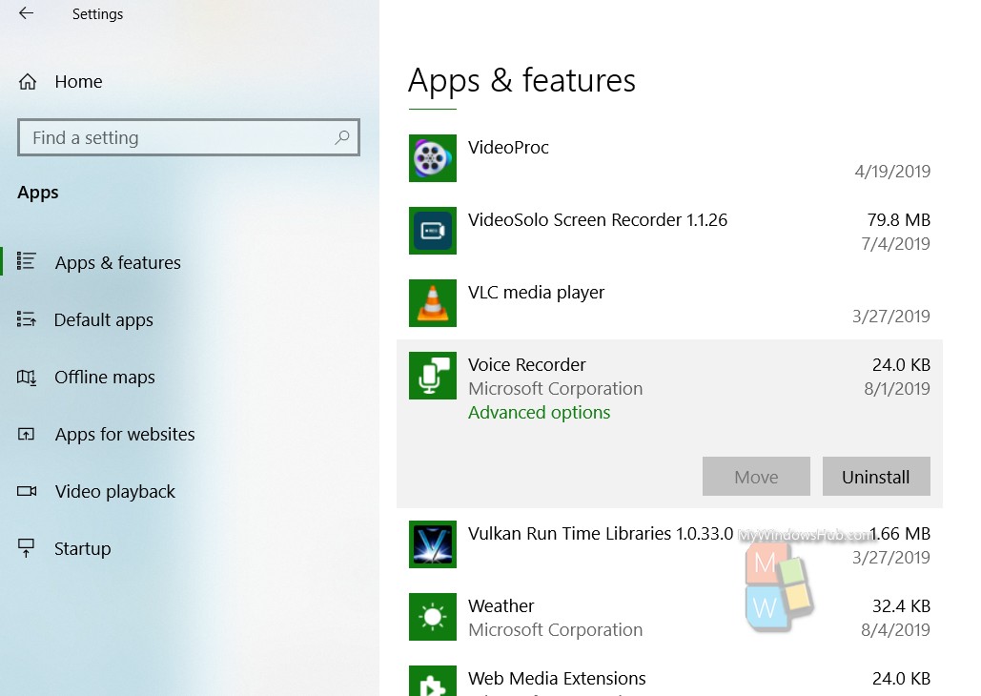Go to Offline maps settings

105,377
